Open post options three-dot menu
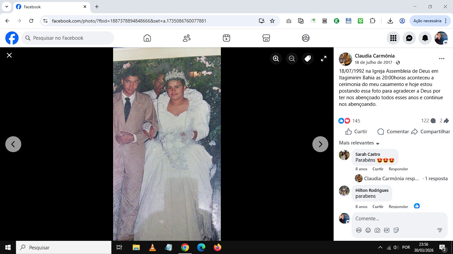The image size is (453, 254). 441,59
